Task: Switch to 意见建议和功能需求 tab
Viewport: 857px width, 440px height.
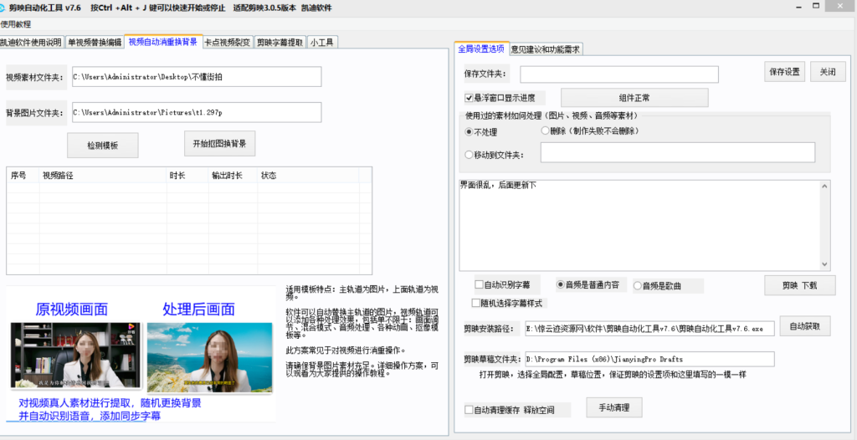Action: pyautogui.click(x=545, y=49)
